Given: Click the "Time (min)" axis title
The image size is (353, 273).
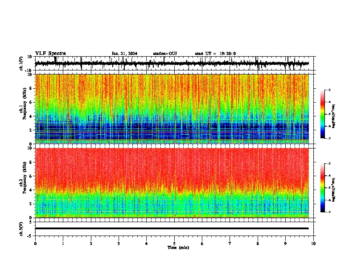Looking at the screenshot, I should [178, 248].
